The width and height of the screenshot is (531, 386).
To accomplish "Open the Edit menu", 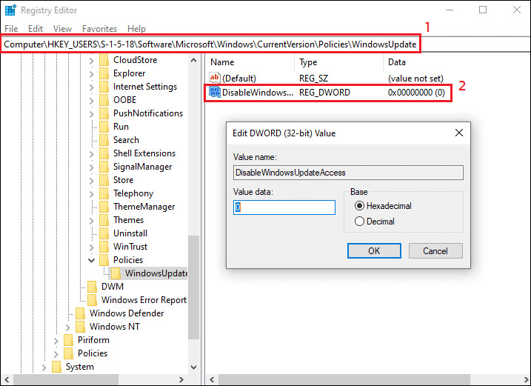I will coord(36,28).
